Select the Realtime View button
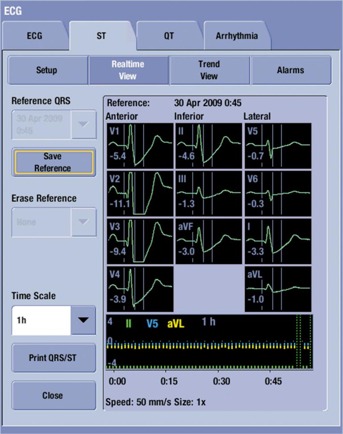The width and height of the screenshot is (343, 434). (128, 70)
